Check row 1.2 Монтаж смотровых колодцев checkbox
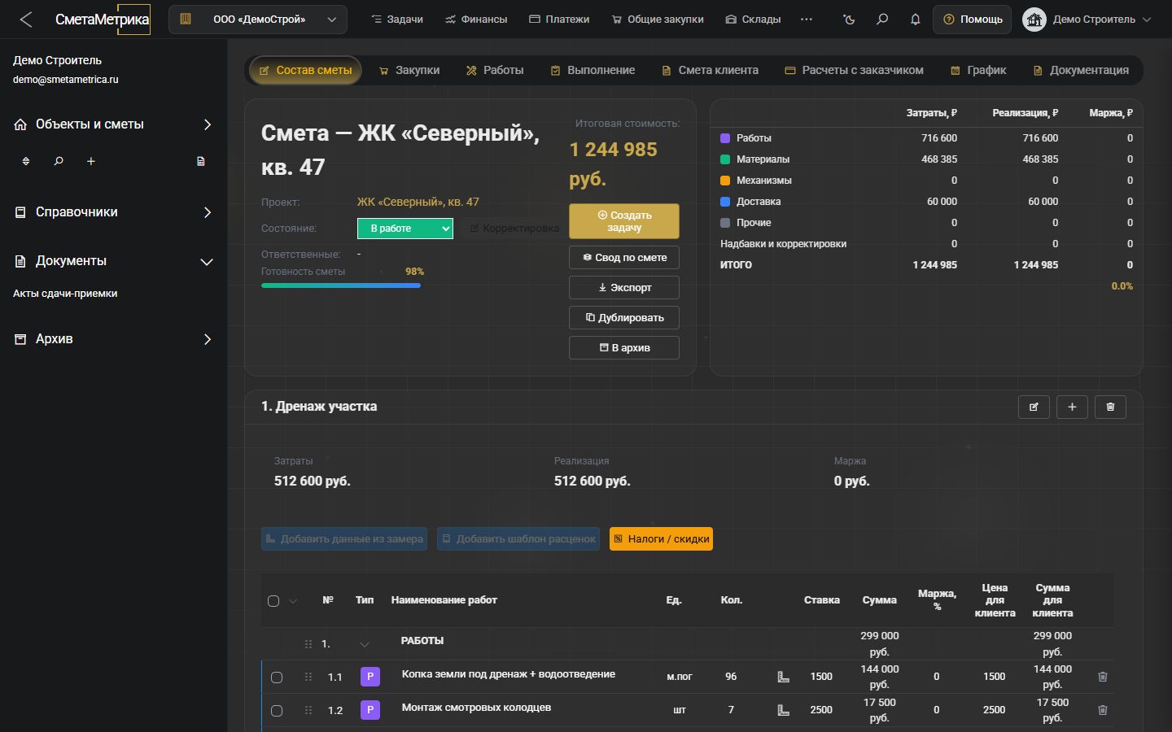1172x732 pixels. (277, 711)
